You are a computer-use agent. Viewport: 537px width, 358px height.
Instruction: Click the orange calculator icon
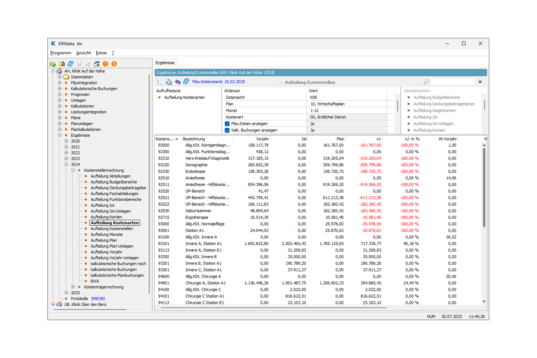pos(114,64)
